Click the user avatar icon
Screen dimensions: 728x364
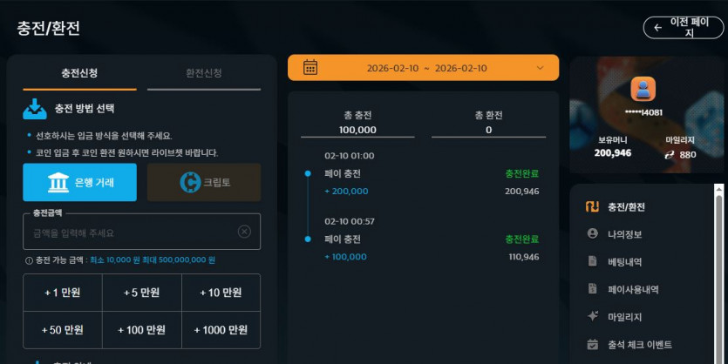point(643,89)
